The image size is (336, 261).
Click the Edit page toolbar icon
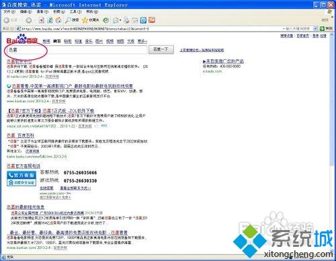coord(135,21)
